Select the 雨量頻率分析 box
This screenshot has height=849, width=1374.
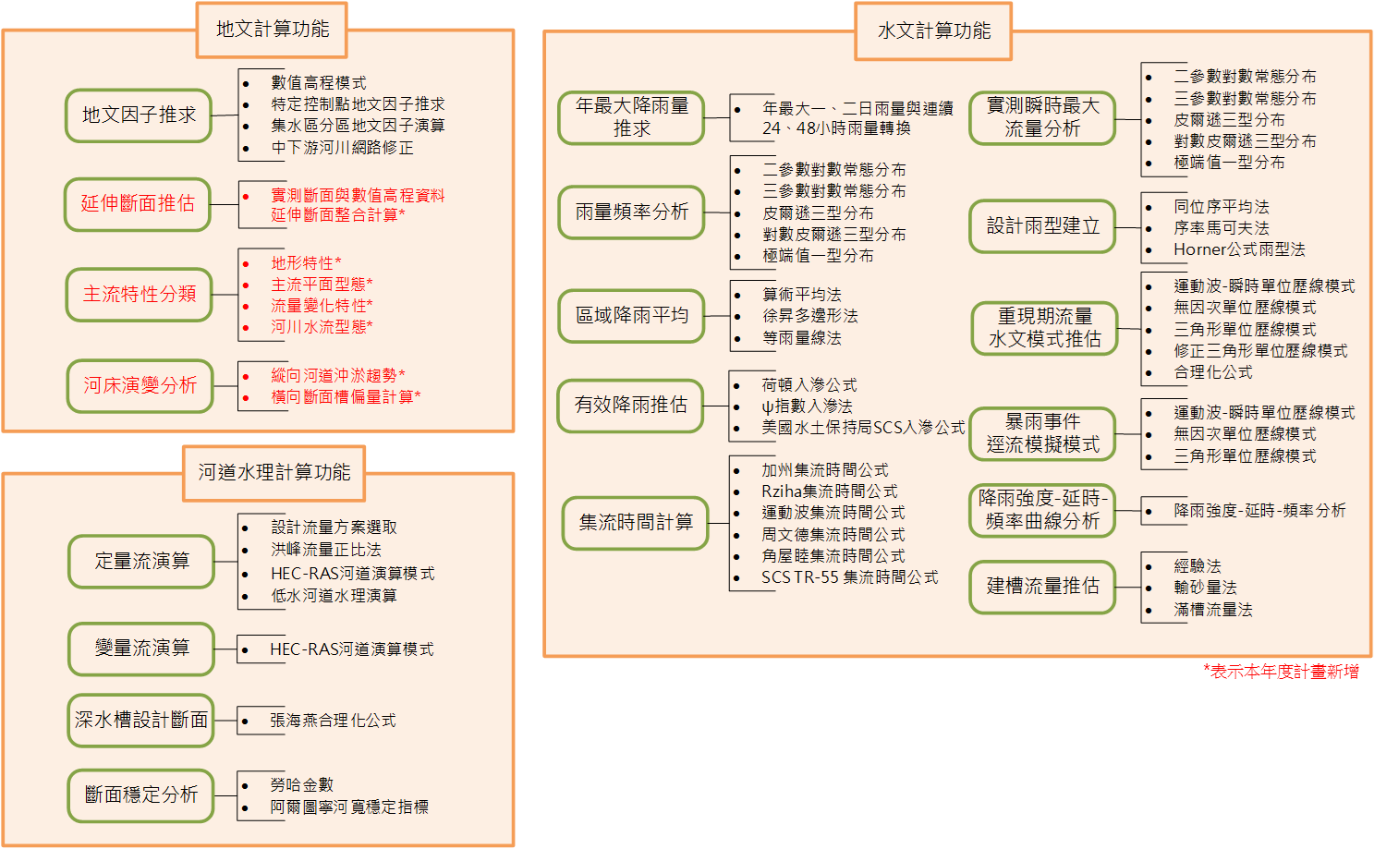[632, 212]
